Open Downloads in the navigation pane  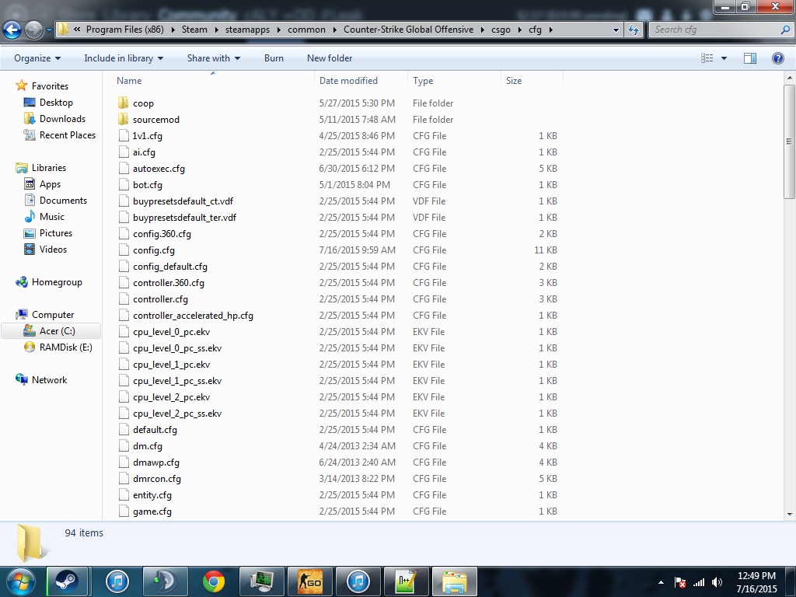62,119
